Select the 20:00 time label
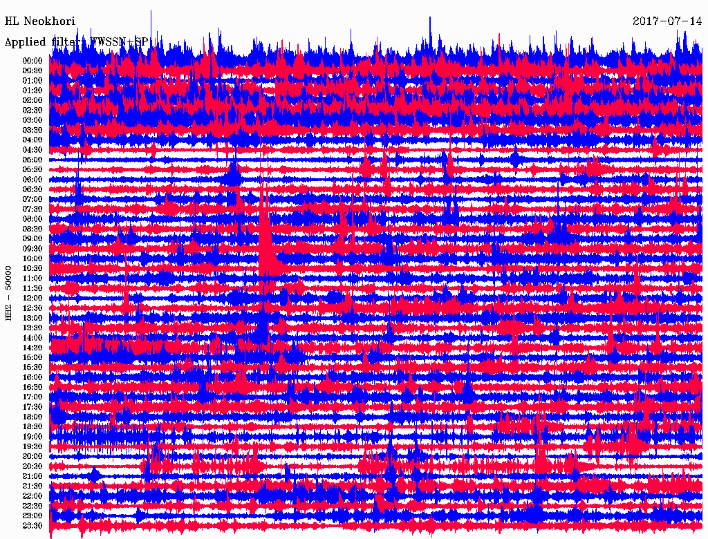The width and height of the screenshot is (708, 539). 32,456
